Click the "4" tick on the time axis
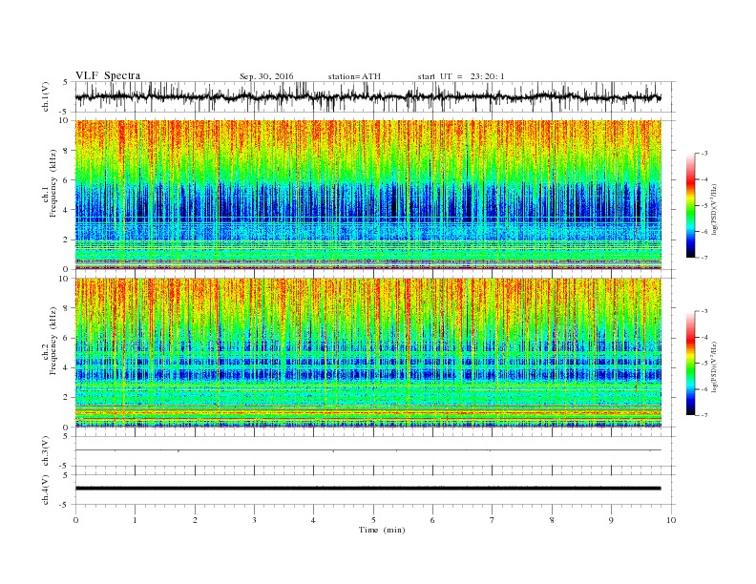 [x=313, y=520]
